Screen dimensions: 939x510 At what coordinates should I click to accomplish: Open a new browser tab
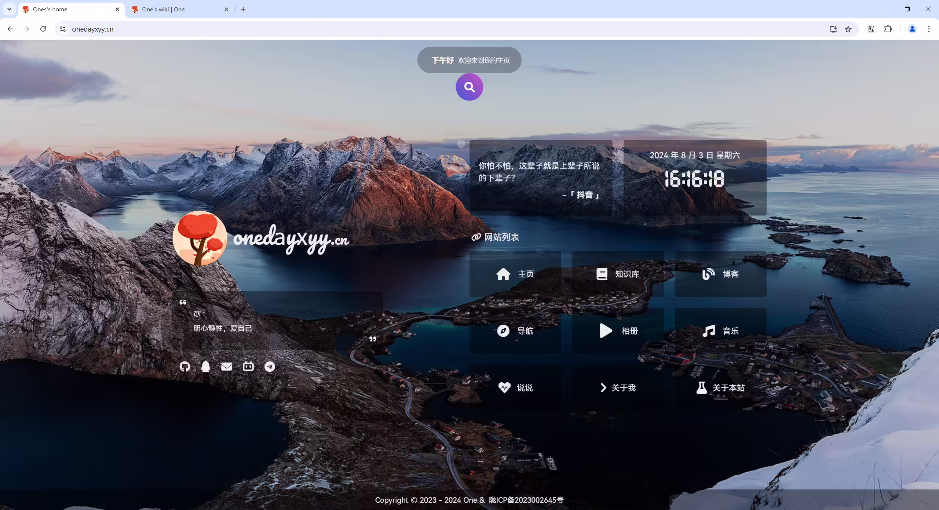click(x=243, y=9)
